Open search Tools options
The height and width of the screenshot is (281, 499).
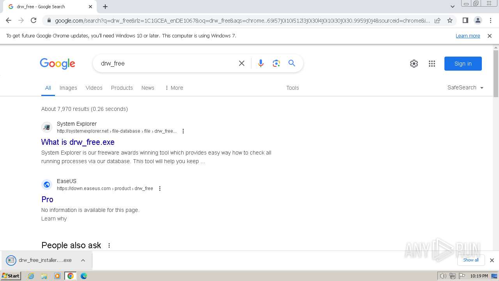(x=292, y=88)
